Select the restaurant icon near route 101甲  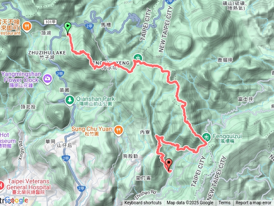click(x=27, y=27)
